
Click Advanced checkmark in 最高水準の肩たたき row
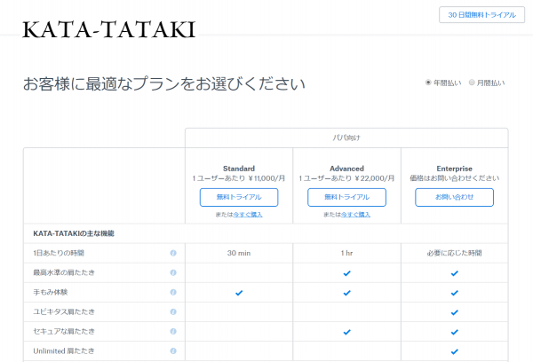(x=346, y=273)
